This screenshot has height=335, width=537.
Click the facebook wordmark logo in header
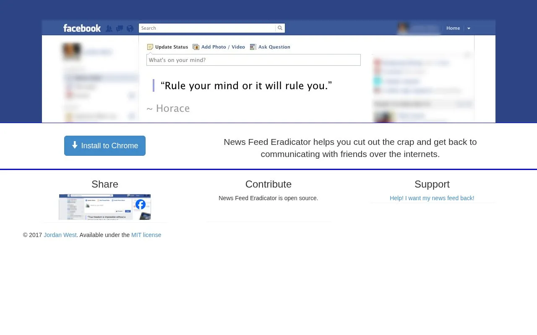pyautogui.click(x=82, y=28)
